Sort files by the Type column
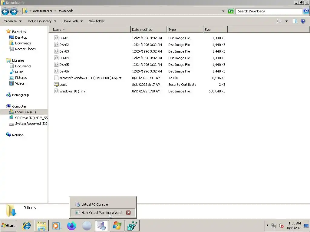Image resolution: width=310 pixels, height=232 pixels. point(185,30)
